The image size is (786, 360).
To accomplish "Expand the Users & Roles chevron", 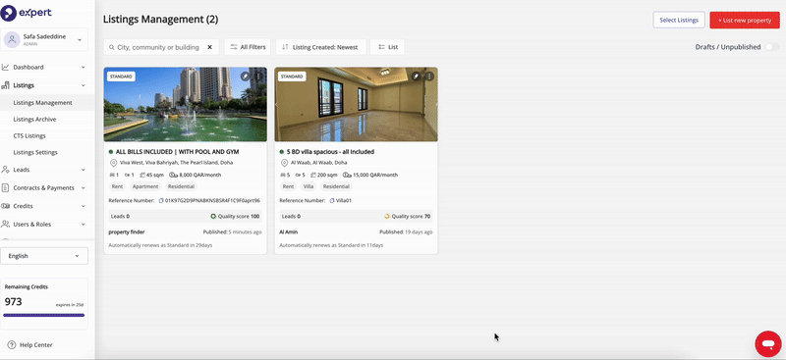I will point(84,225).
